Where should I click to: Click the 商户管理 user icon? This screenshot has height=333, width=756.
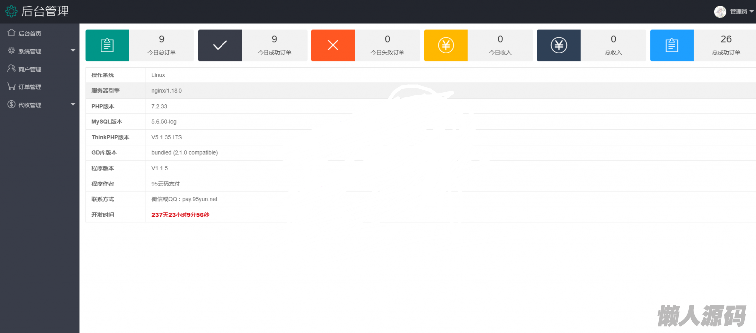pos(11,69)
